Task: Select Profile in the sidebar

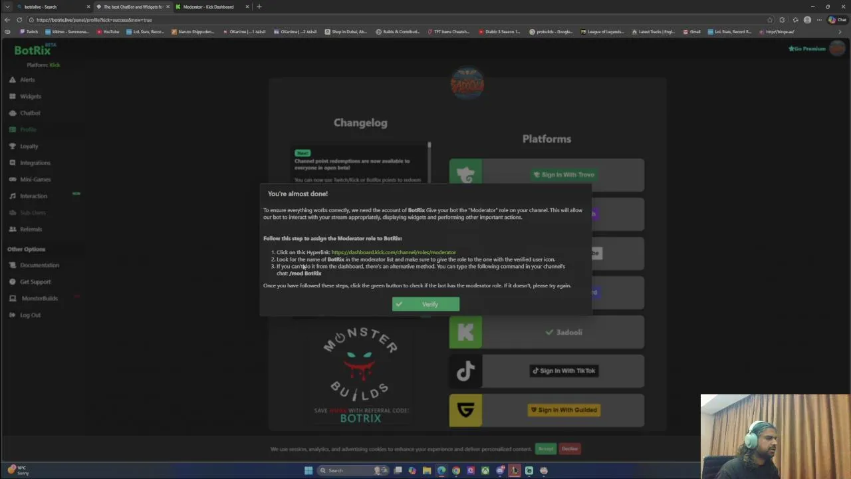Action: pos(28,130)
